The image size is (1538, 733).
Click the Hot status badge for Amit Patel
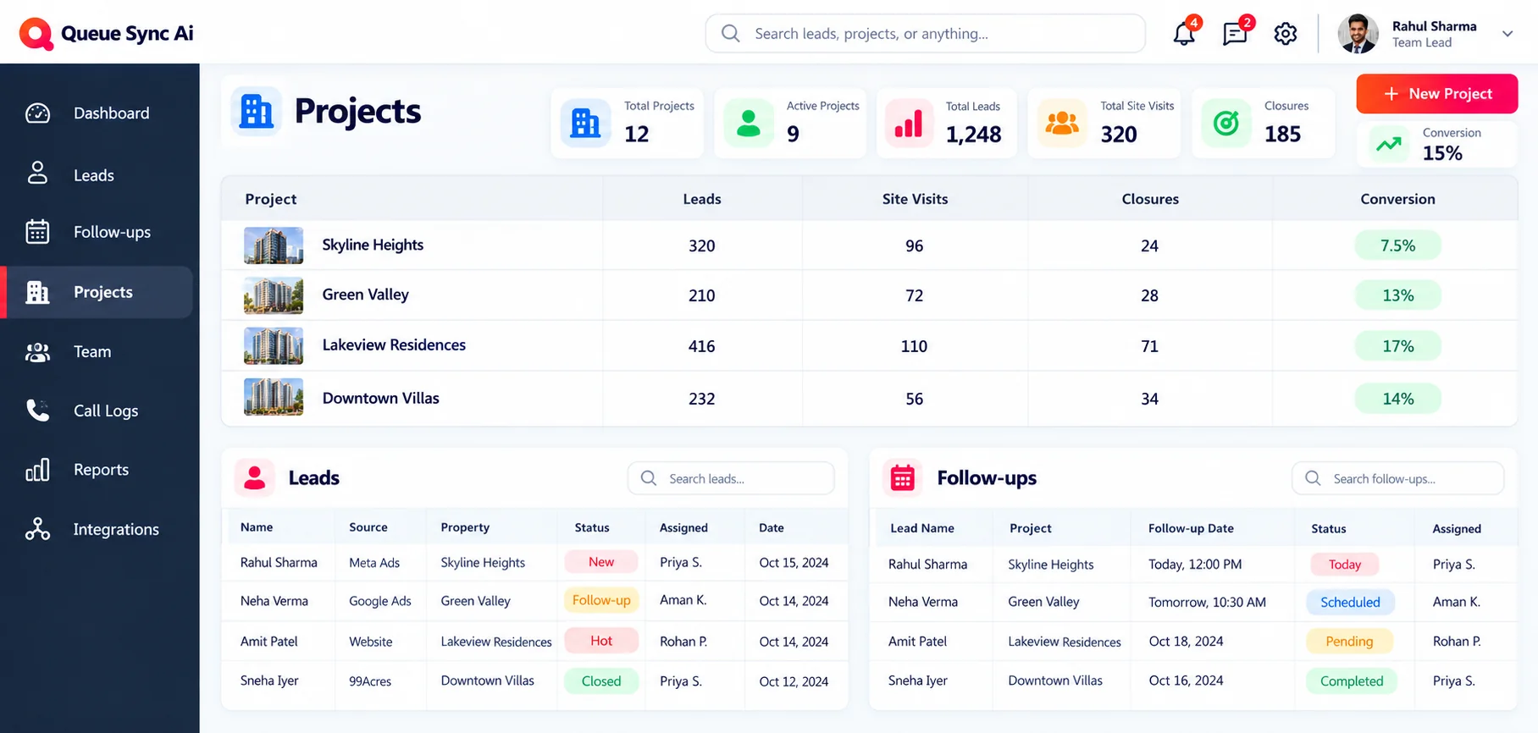pyautogui.click(x=601, y=641)
